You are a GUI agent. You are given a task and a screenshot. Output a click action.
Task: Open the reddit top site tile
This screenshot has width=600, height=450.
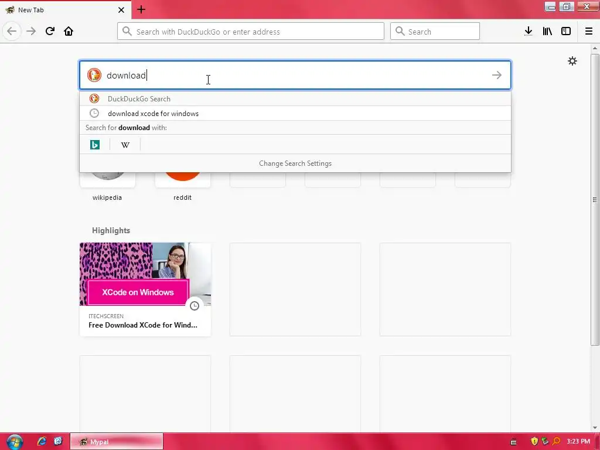tap(183, 187)
